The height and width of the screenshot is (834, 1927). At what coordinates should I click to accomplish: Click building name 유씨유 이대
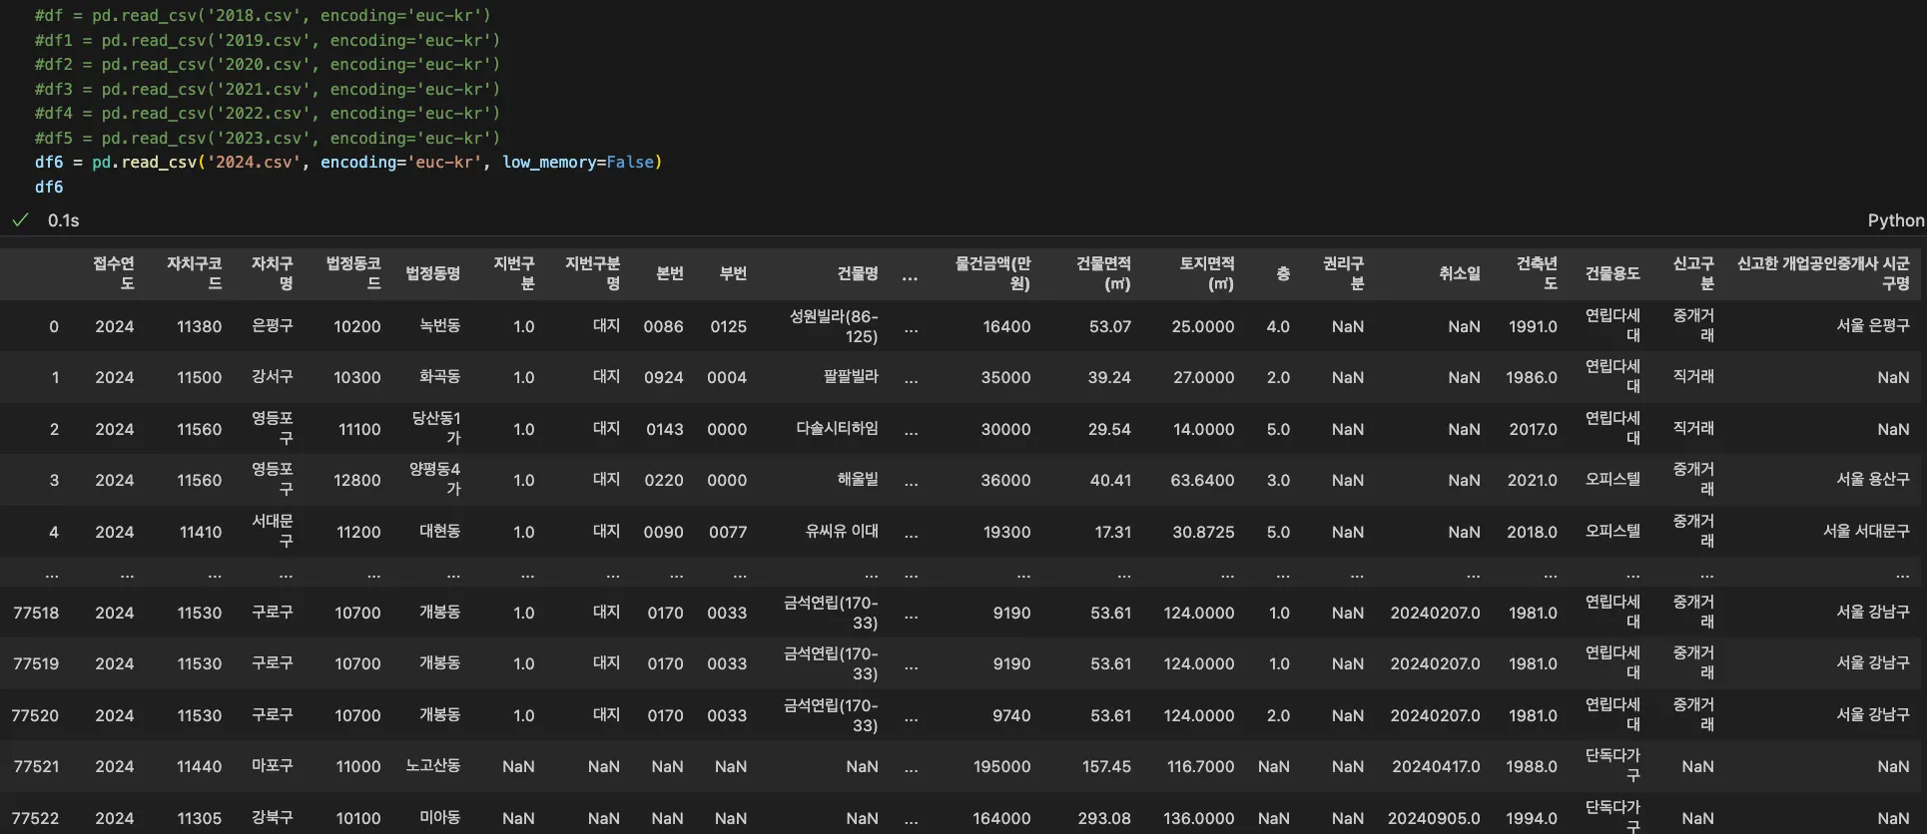(842, 531)
